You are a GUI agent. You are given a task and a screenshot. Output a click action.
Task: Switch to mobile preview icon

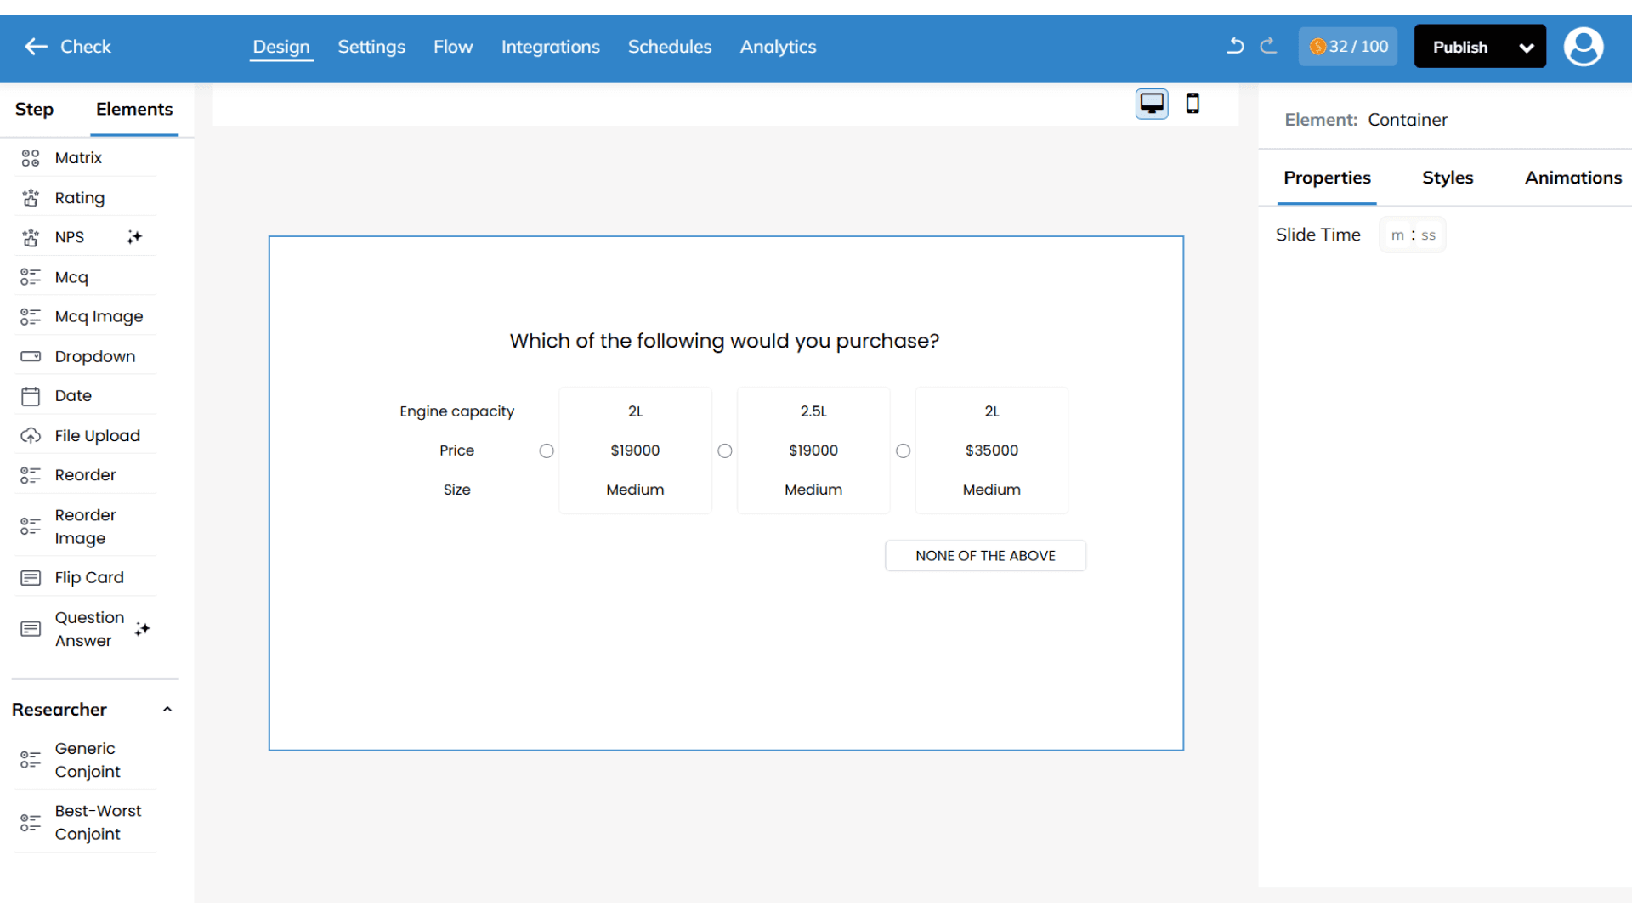coord(1193,104)
